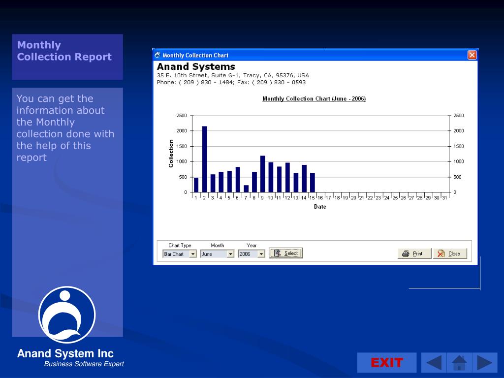Viewport: 504px width, 378px height.
Task: Click the Close button beside Print
Action: click(450, 253)
